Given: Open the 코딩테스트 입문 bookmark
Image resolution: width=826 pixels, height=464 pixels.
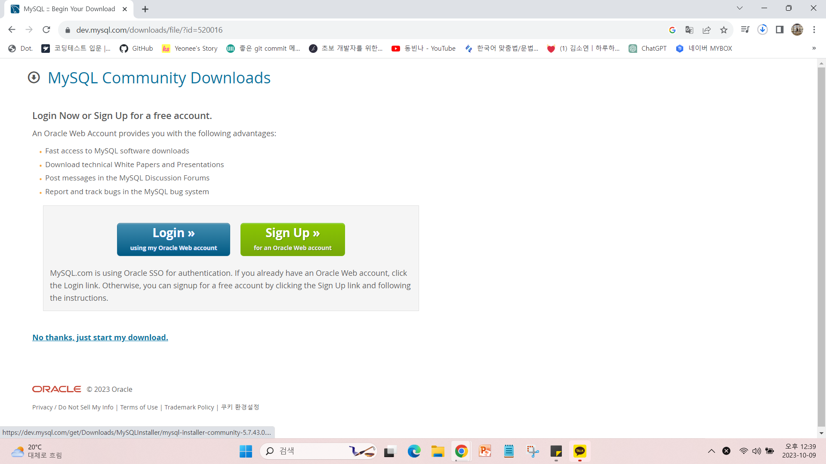Looking at the screenshot, I should coord(76,49).
